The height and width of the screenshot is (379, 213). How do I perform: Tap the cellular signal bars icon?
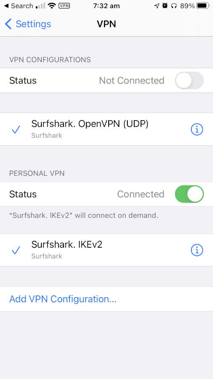coord(40,6)
